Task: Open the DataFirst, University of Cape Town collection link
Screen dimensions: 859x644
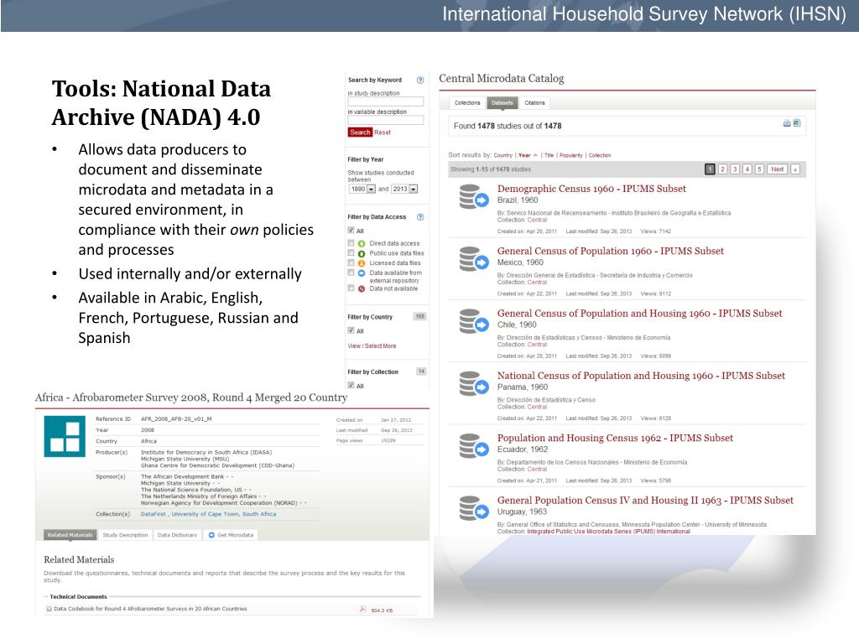Action: (x=208, y=514)
